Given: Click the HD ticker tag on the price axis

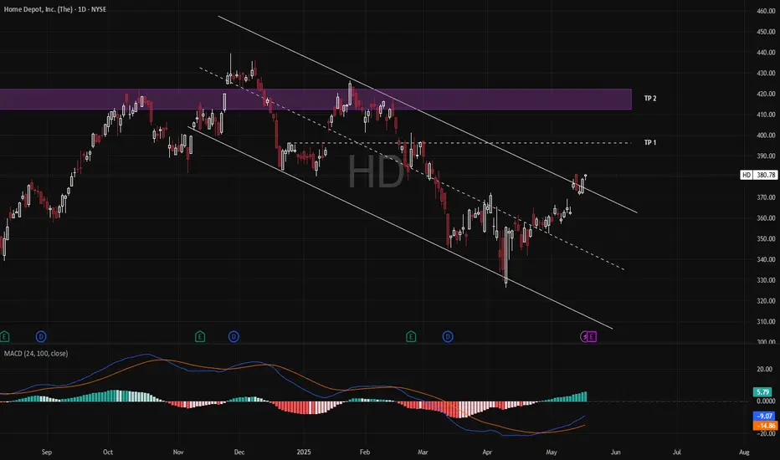Looking at the screenshot, I should (x=747, y=175).
